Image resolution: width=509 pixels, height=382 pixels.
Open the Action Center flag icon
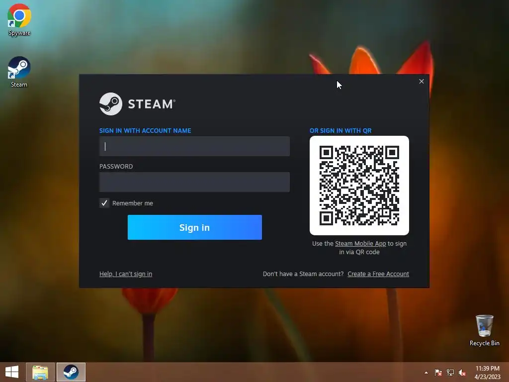438,373
